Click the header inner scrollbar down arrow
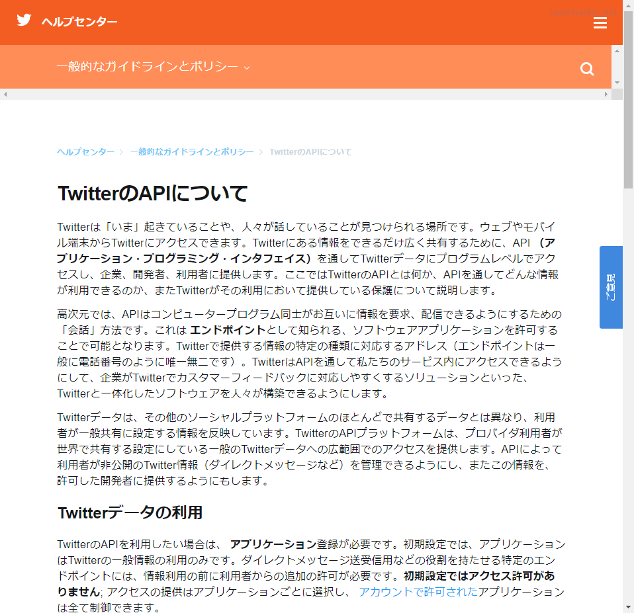The height and width of the screenshot is (613, 634). pos(617,83)
